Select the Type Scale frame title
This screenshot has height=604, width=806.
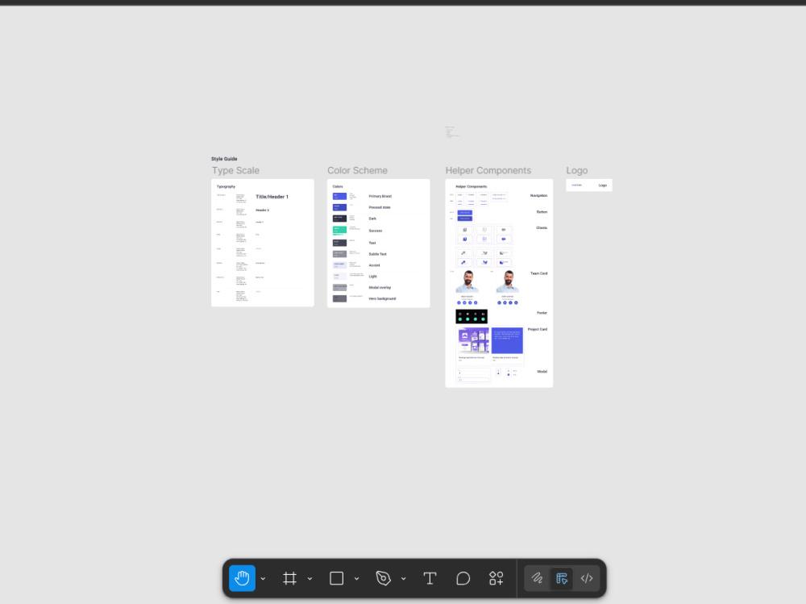click(x=235, y=170)
